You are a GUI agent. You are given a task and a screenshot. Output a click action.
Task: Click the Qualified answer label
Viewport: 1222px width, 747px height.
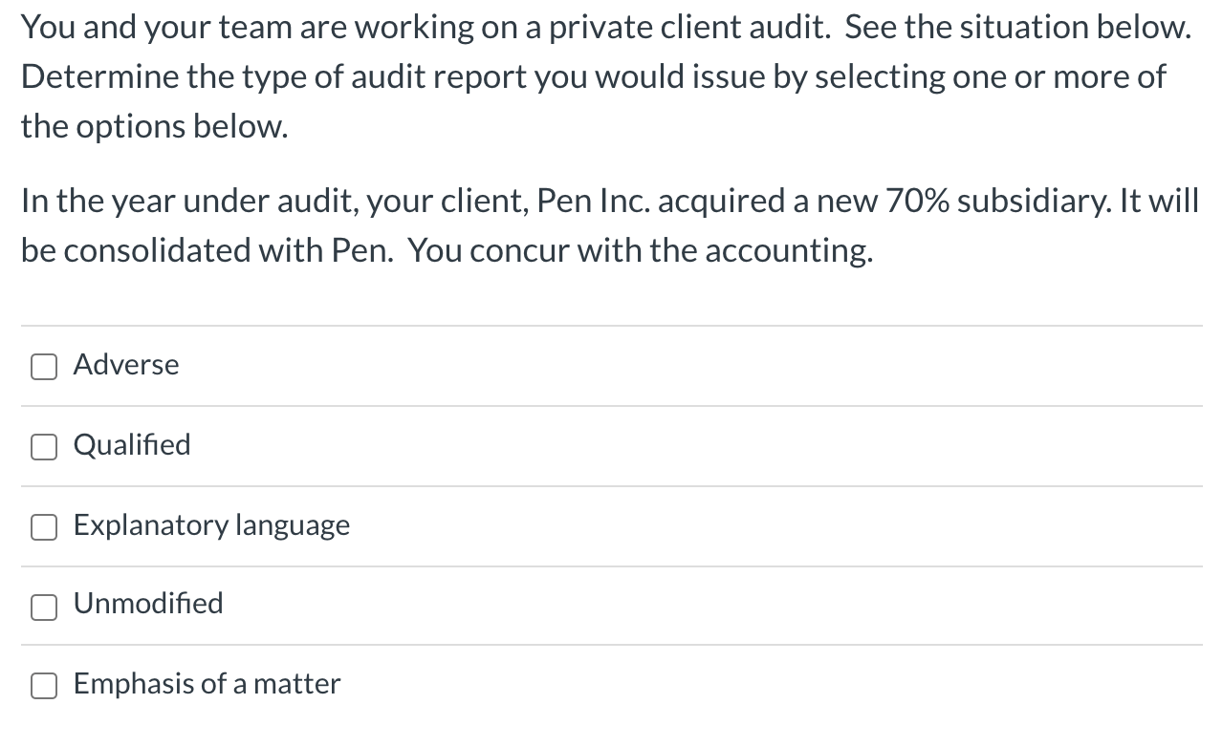click(132, 446)
